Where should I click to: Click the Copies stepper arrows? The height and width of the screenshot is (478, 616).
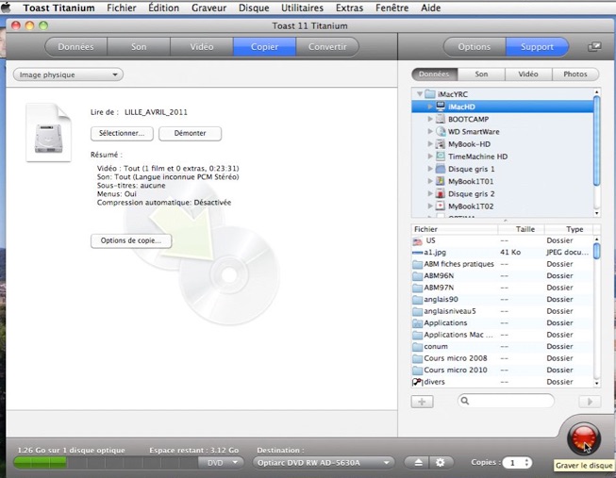pyautogui.click(x=527, y=463)
